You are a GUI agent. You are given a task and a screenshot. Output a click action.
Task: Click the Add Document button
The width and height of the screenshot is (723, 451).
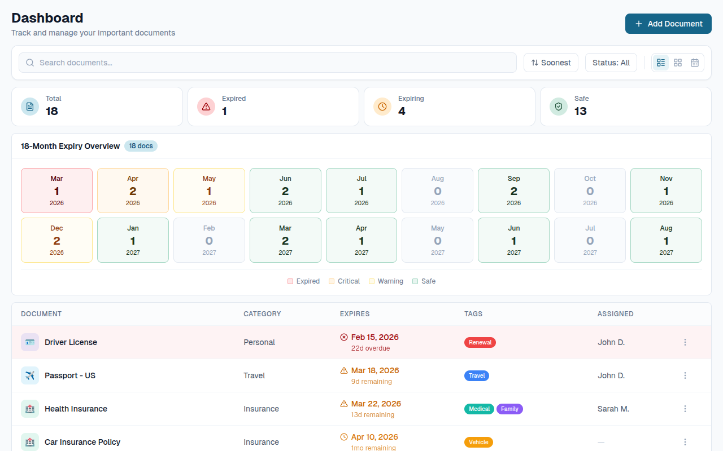(668, 24)
